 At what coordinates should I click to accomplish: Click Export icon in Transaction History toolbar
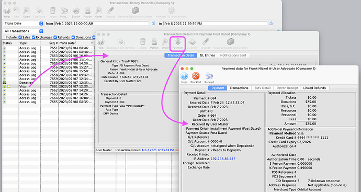coord(76,10)
